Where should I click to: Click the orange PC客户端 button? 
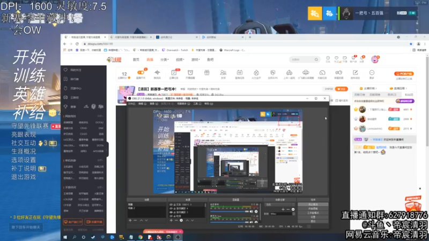pos(404,74)
